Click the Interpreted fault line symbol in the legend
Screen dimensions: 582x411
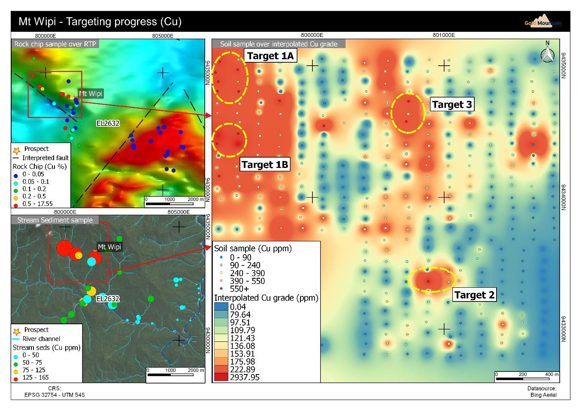pyautogui.click(x=17, y=158)
